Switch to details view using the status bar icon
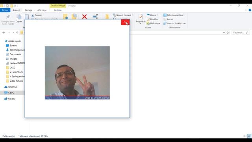 245,136
